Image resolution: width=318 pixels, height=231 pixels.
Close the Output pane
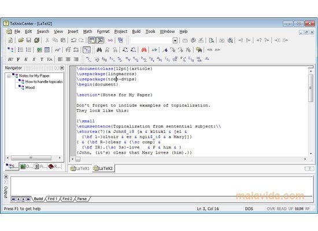coord(6,177)
